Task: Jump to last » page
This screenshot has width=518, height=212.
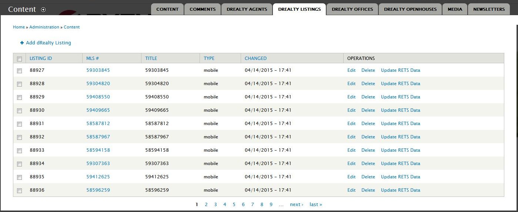Action: click(316, 205)
